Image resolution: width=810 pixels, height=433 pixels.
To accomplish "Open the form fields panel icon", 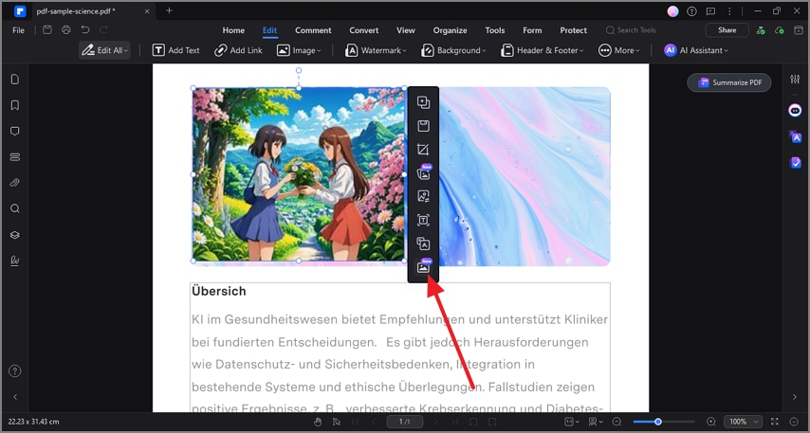I will pyautogui.click(x=15, y=157).
